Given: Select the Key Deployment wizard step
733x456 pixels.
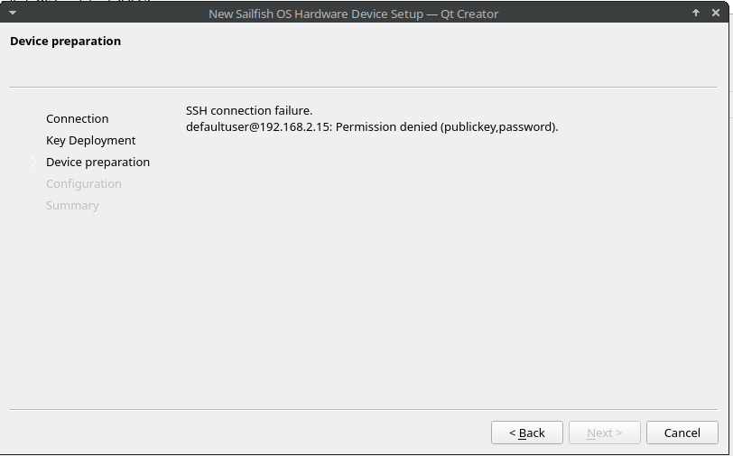Looking at the screenshot, I should (x=90, y=140).
